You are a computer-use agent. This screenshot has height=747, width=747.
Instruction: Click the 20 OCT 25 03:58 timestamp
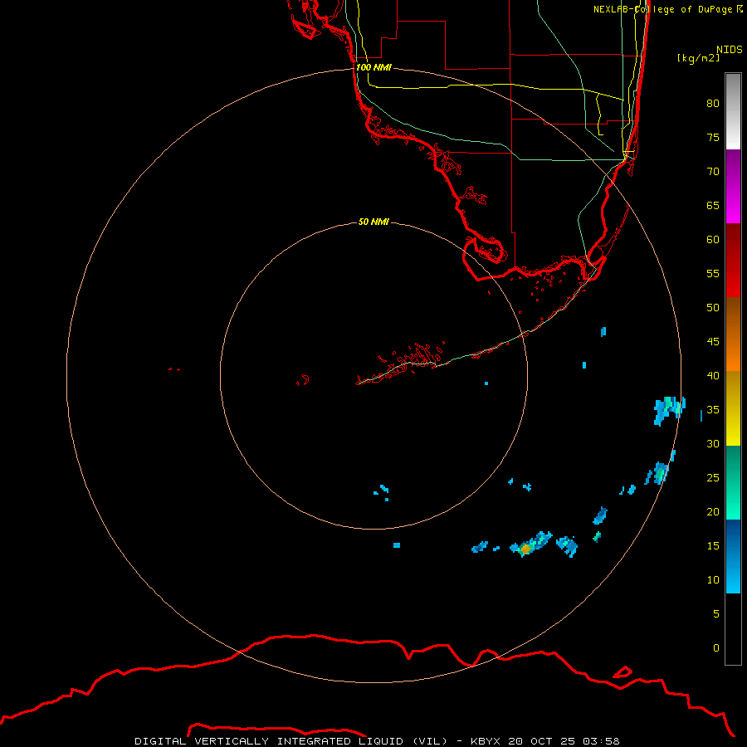[x=564, y=741]
